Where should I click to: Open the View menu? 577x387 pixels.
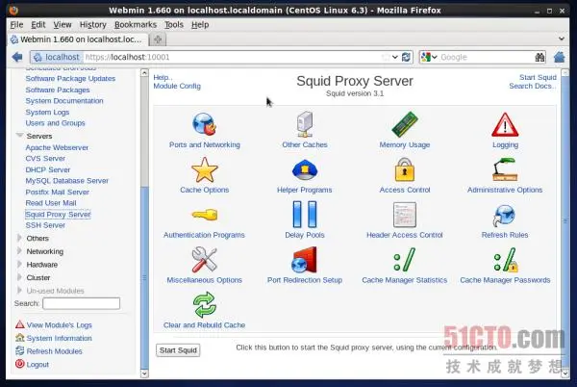pyautogui.click(x=63, y=25)
